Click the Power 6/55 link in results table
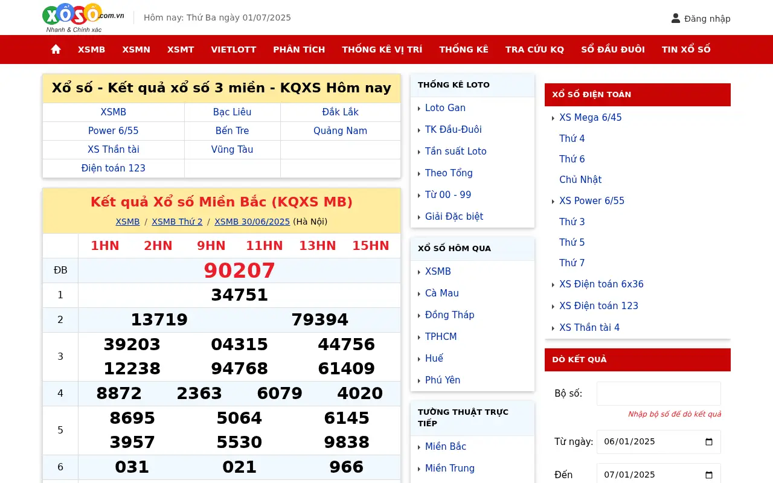 [x=114, y=131]
